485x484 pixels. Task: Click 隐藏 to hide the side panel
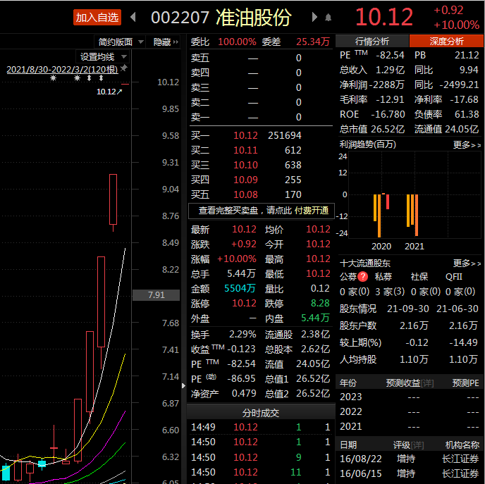click(x=167, y=42)
